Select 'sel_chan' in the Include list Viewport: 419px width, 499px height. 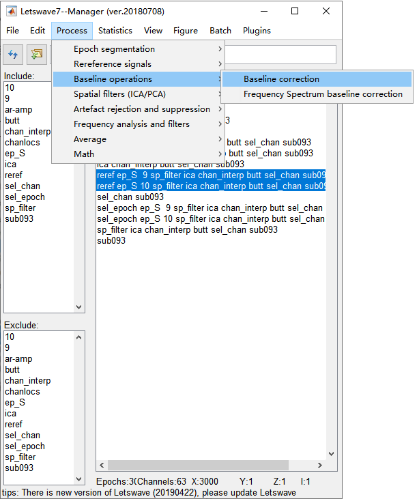(23, 186)
